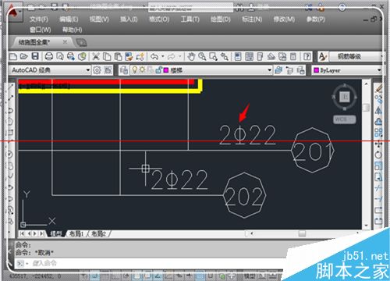Image resolution: width=390 pixels, height=281 pixels.
Task: Click the Open file icon
Action: [24, 56]
